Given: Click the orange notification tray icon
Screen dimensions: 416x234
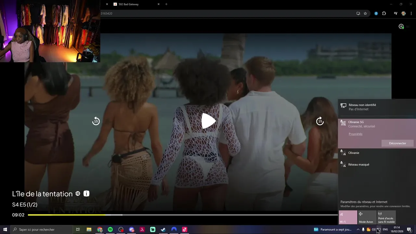Looking at the screenshot, I should (368, 229).
